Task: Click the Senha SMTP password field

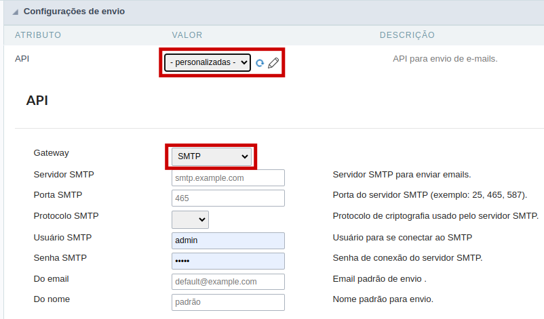Action: click(x=228, y=261)
